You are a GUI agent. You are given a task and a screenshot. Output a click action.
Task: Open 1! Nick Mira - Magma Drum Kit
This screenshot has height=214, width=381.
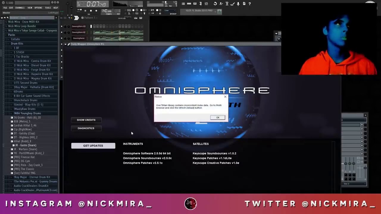[x=33, y=78]
